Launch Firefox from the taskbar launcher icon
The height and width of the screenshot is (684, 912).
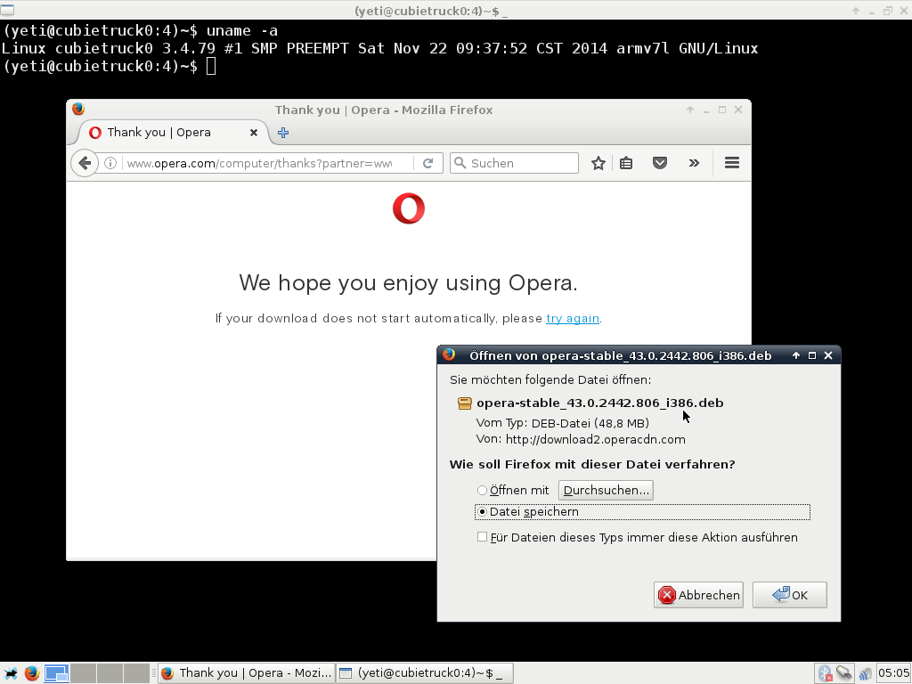tap(32, 673)
